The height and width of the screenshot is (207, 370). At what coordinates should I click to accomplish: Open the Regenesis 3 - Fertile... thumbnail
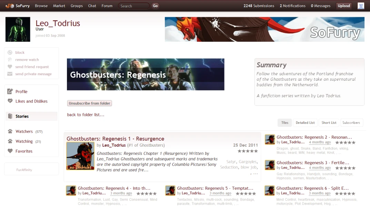pyautogui.click(x=270, y=165)
